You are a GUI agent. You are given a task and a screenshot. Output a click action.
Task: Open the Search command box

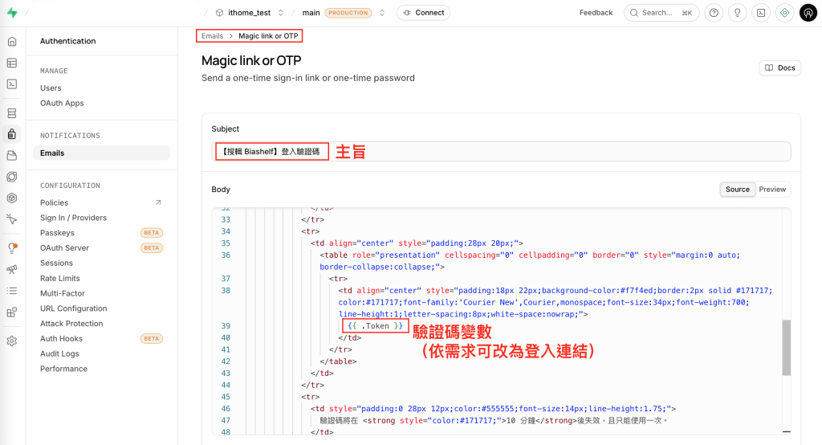click(661, 13)
